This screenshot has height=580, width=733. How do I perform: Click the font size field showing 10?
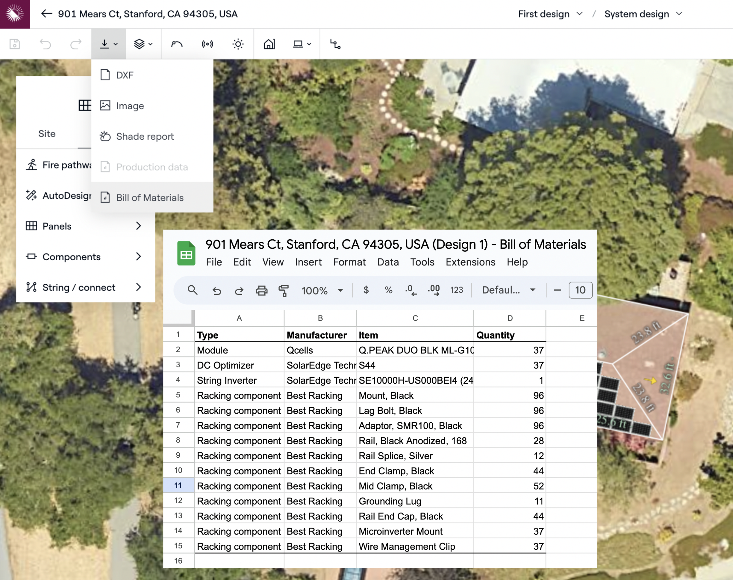click(580, 290)
